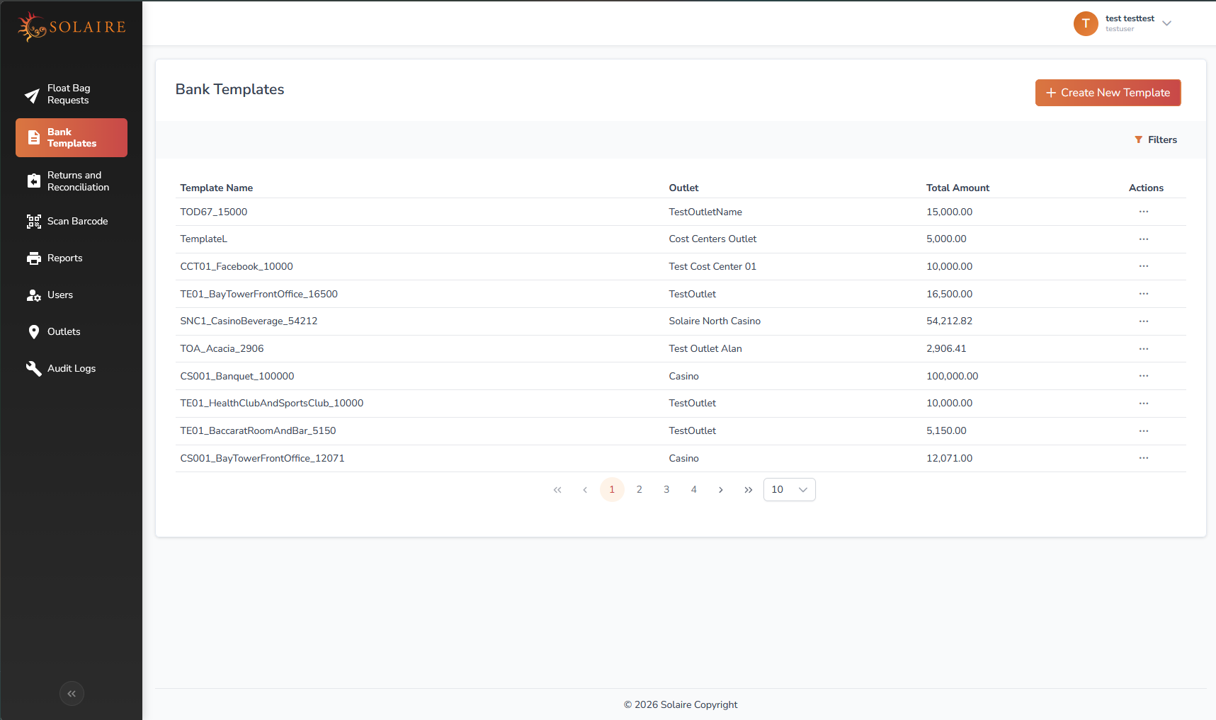Go to page 3
1216x720 pixels.
[x=666, y=490]
